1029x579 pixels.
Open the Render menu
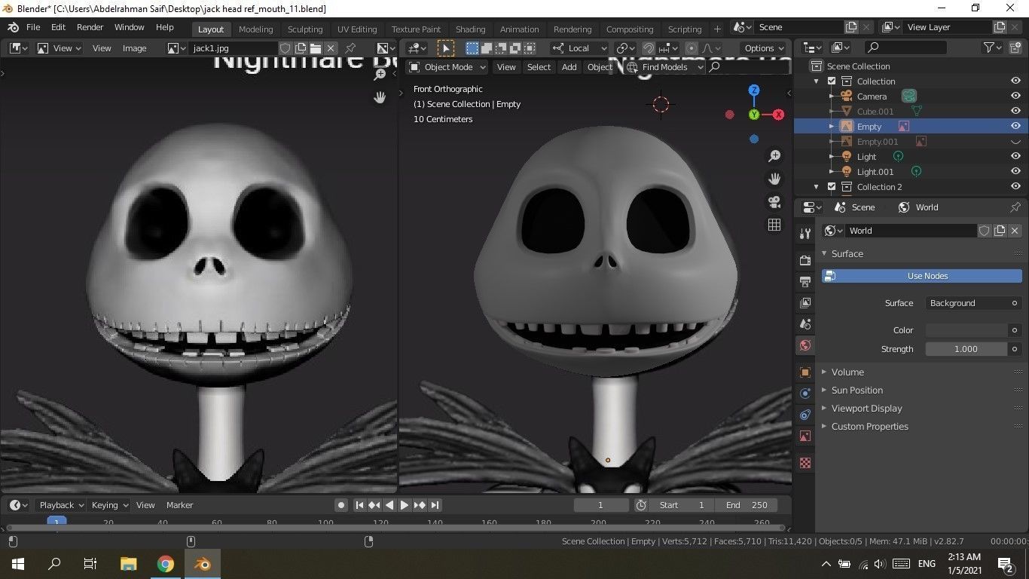(x=90, y=27)
